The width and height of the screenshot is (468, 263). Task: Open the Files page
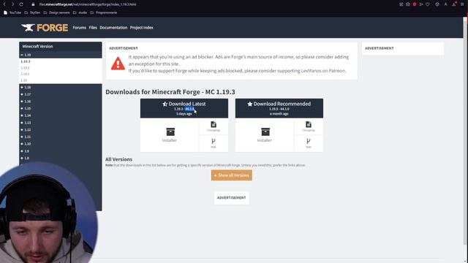tap(93, 28)
